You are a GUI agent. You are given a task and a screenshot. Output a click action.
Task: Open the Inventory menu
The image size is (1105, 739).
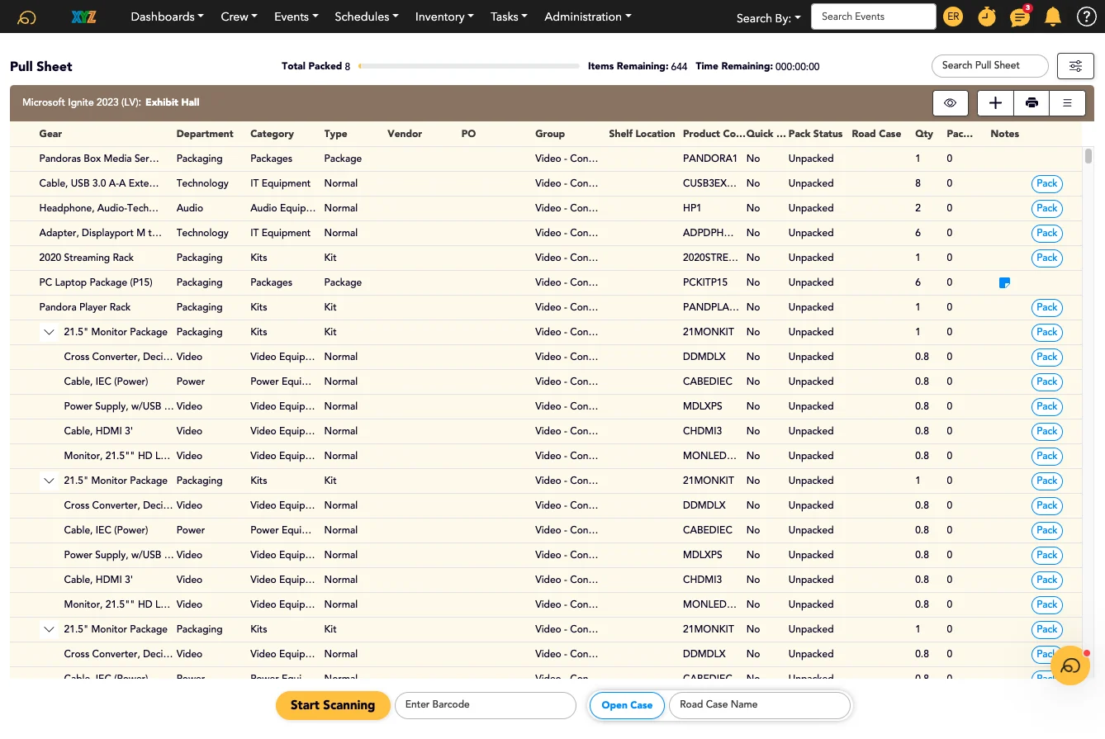(x=444, y=17)
